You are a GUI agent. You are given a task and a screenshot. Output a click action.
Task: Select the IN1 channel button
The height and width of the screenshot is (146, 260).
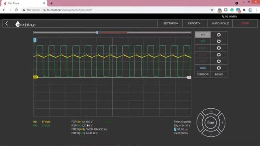click(x=203, y=34)
